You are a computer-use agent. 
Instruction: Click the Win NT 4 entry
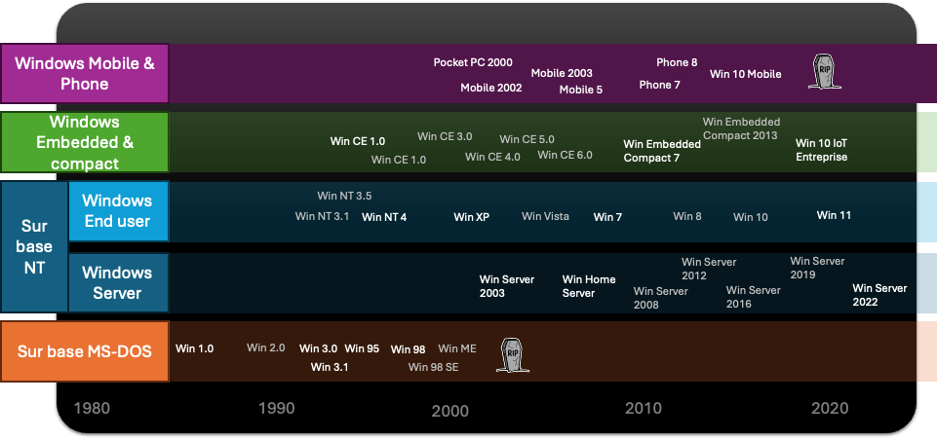pos(384,217)
